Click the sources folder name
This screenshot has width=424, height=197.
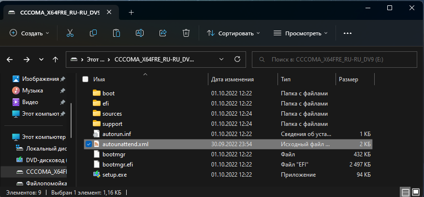112,114
